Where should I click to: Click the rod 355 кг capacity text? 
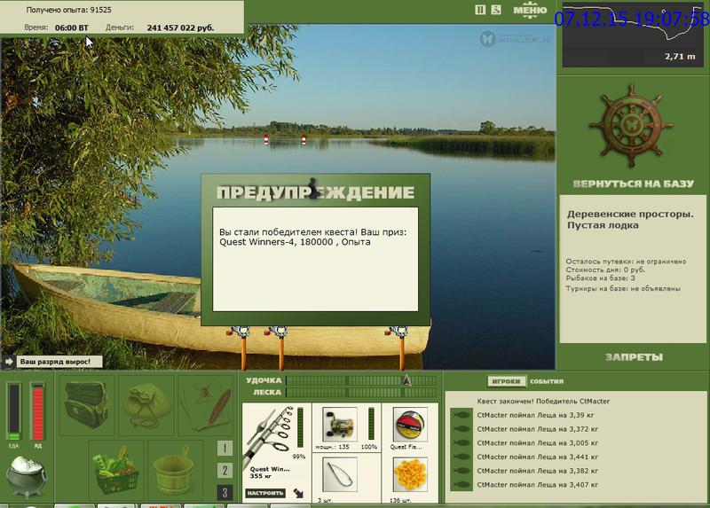click(261, 476)
